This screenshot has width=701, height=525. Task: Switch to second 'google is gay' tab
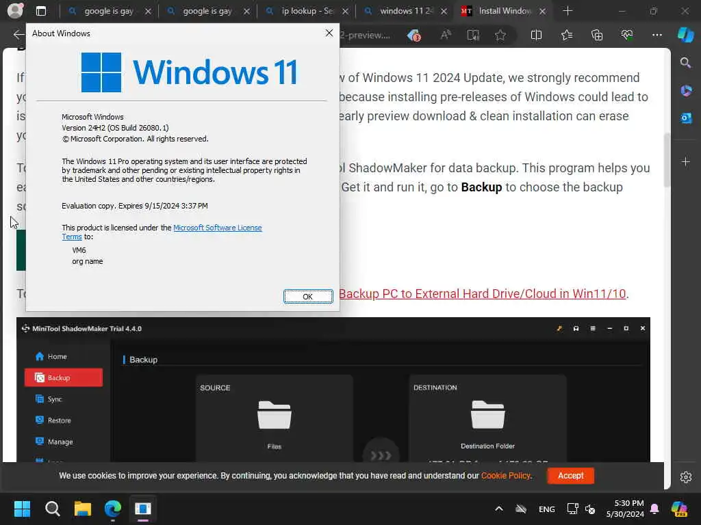[207, 11]
